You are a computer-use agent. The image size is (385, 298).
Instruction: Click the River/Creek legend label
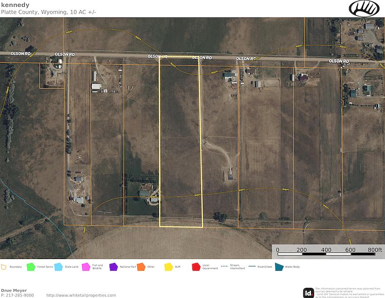[265, 266]
